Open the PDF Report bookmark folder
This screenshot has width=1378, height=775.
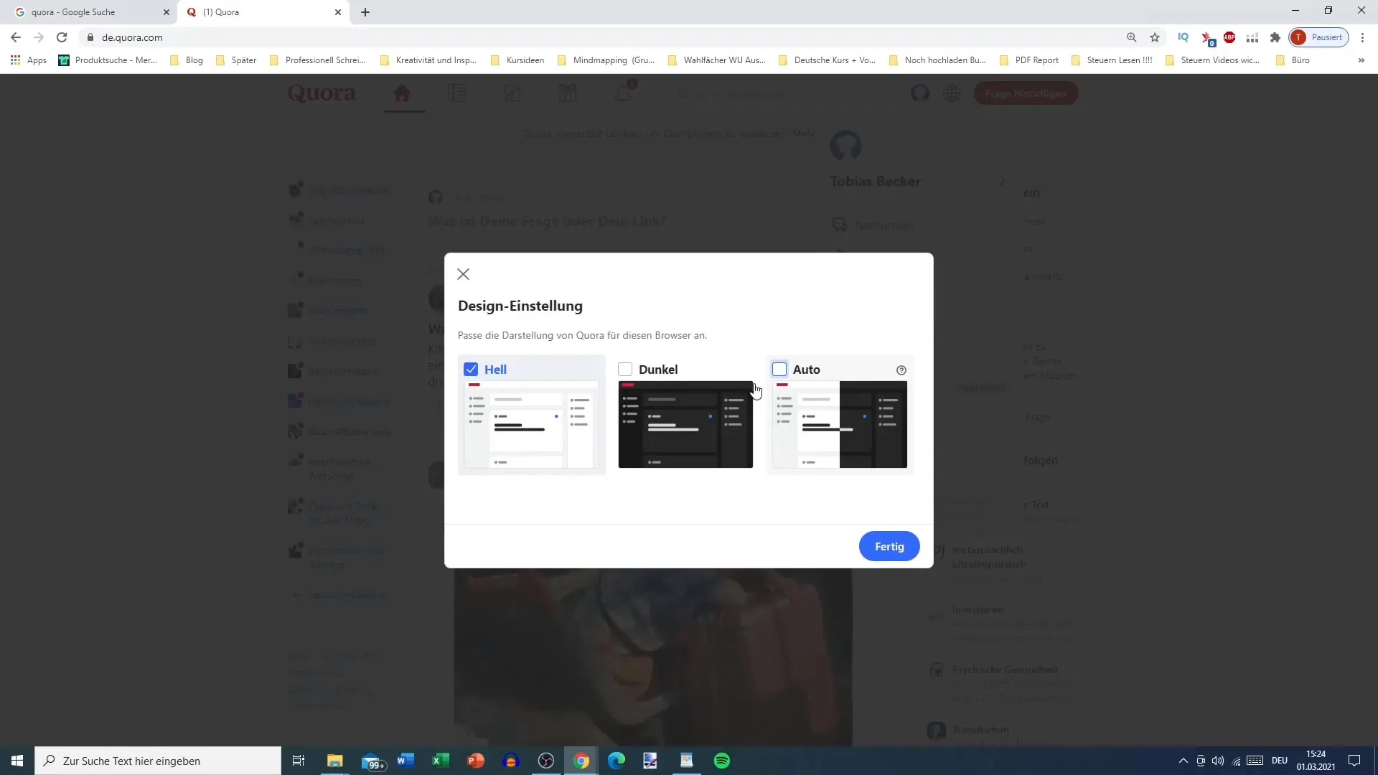[x=1029, y=60]
